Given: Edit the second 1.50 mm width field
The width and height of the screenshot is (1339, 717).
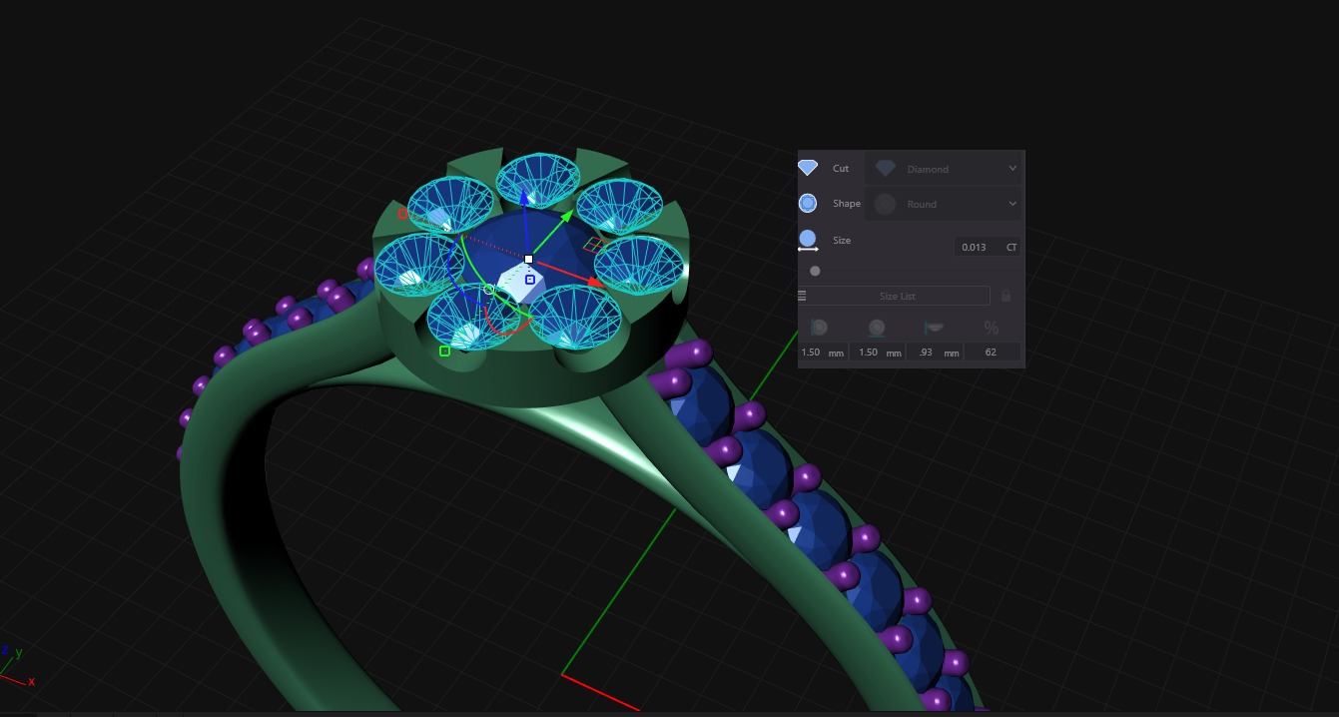Looking at the screenshot, I should 880,352.
